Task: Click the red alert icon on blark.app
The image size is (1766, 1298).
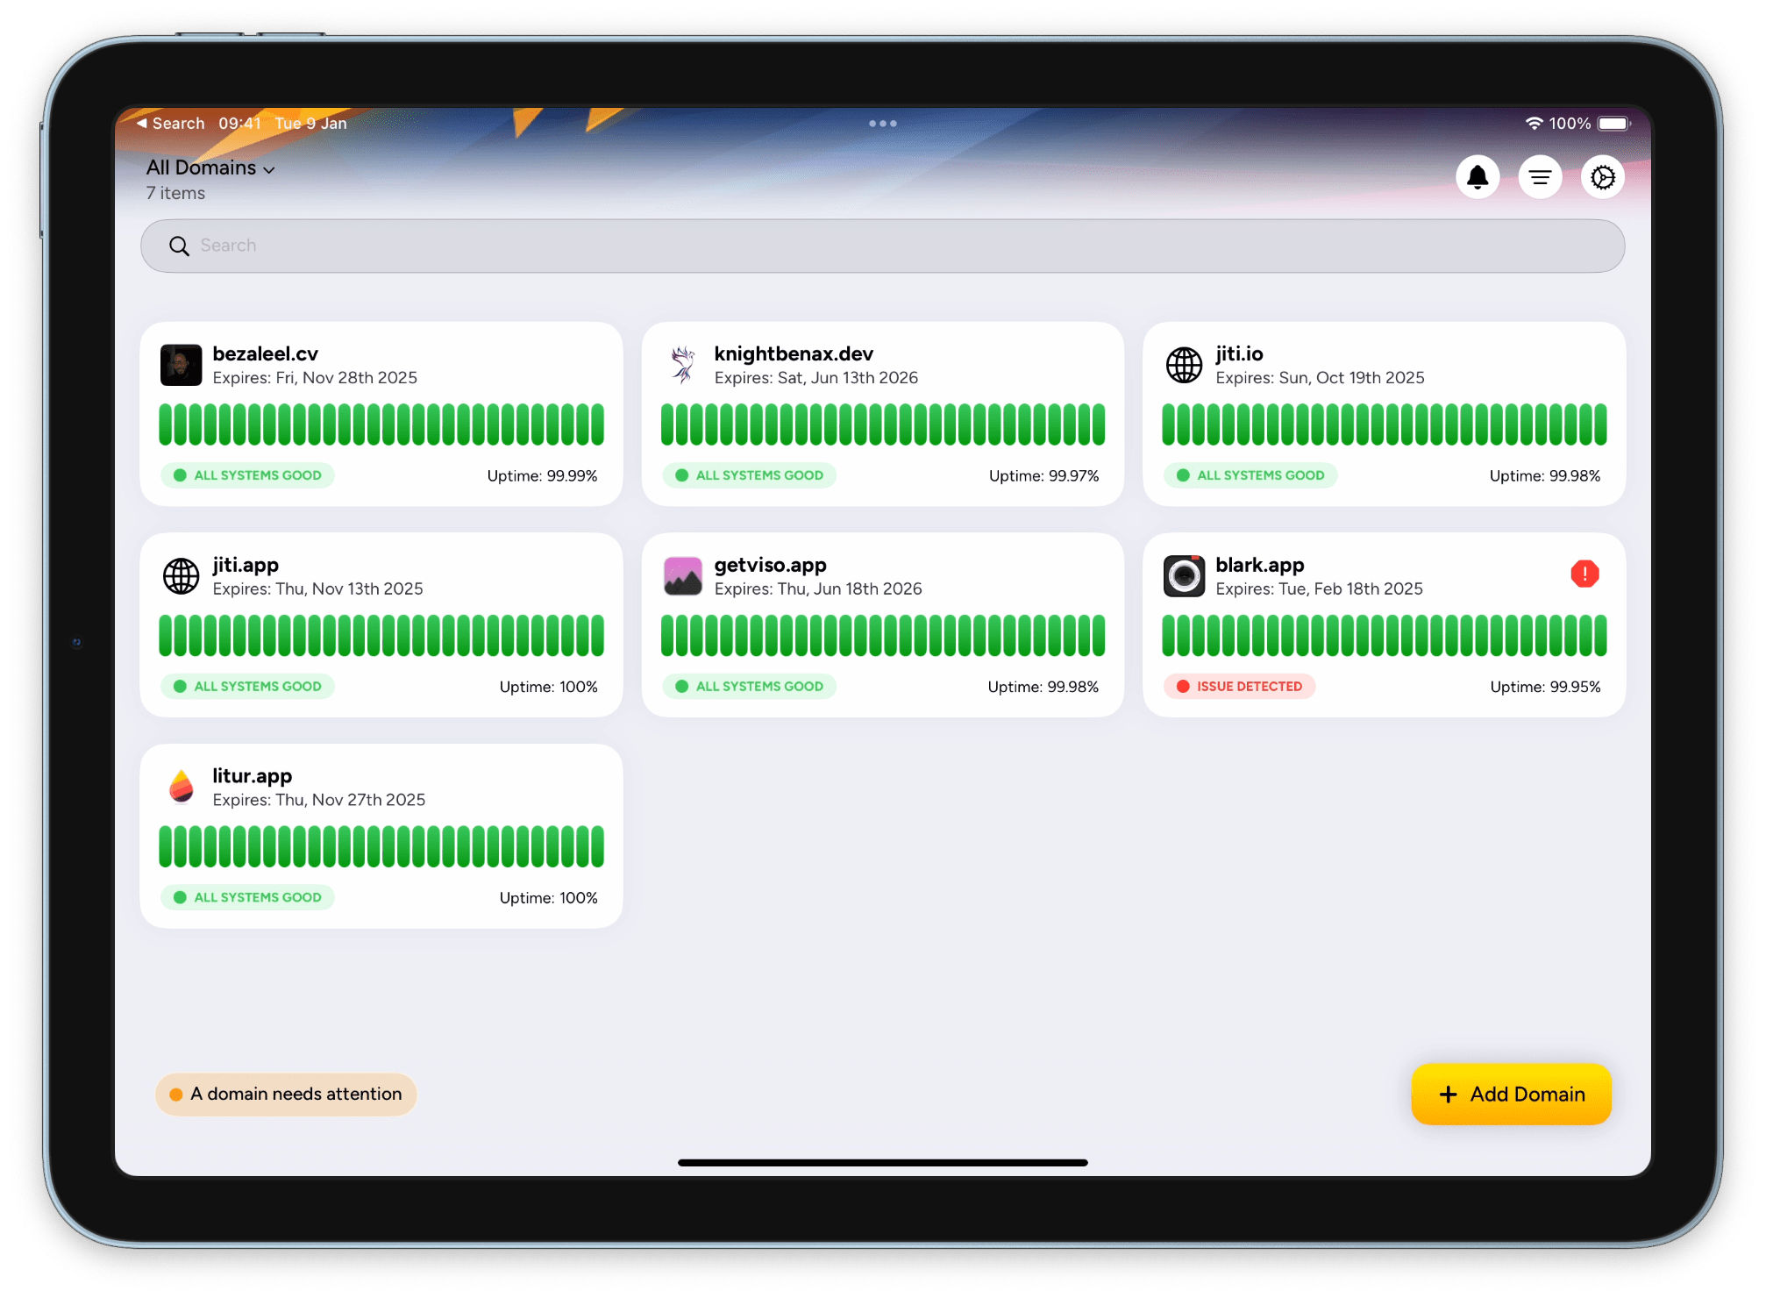Action: click(1584, 574)
